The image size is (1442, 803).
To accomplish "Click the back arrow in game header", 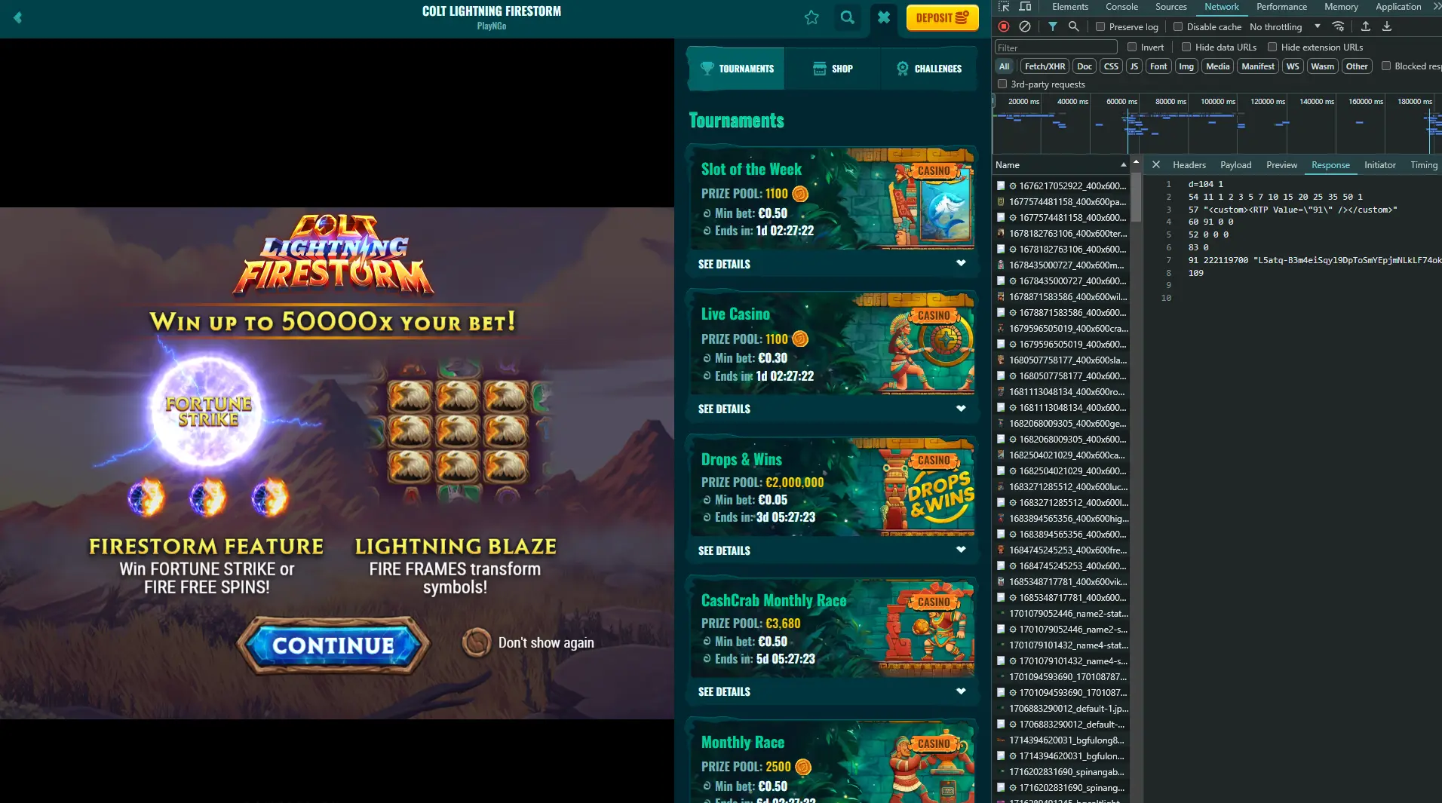I will [x=17, y=17].
